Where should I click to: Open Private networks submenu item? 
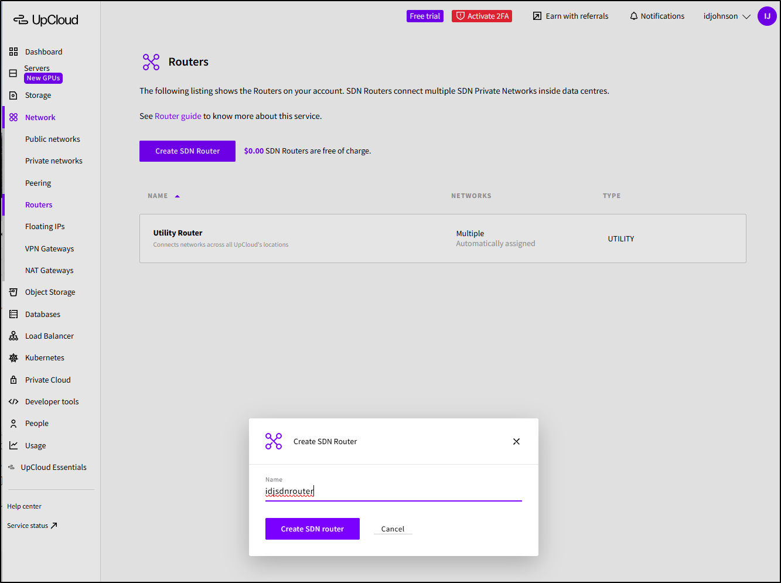click(53, 161)
